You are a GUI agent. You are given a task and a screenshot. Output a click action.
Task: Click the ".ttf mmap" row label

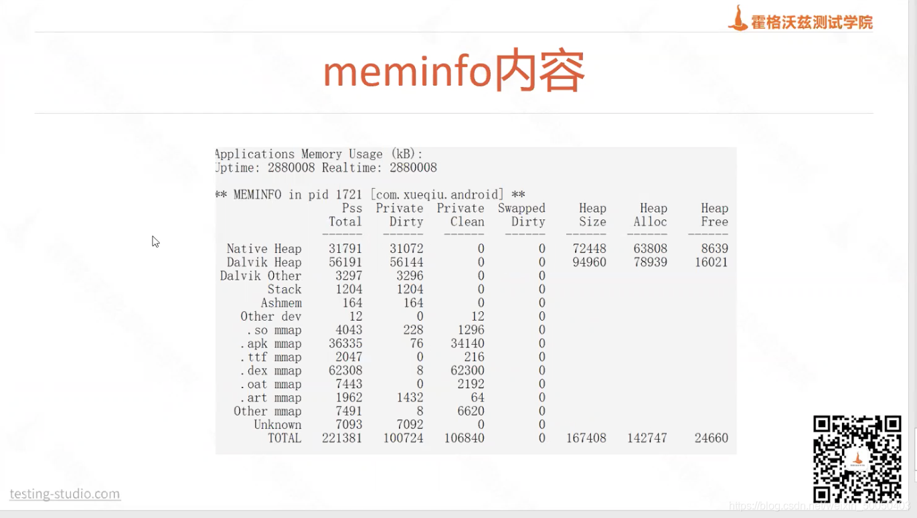coord(271,357)
